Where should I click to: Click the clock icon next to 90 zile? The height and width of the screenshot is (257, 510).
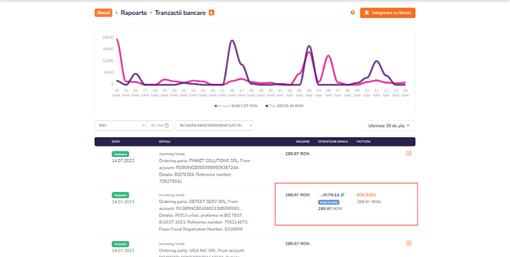167,125
